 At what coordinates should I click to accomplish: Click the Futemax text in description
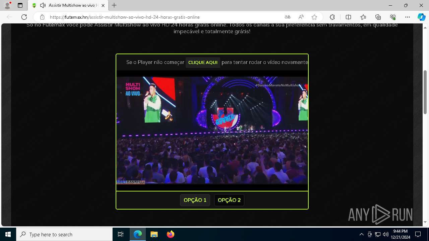coord(54,25)
